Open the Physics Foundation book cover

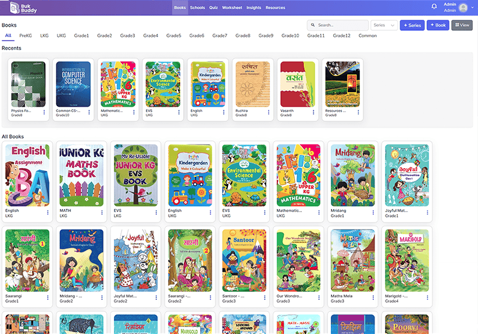pos(28,84)
